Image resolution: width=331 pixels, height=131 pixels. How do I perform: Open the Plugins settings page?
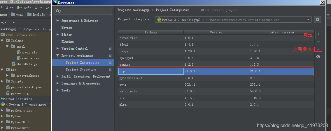[x=67, y=42]
